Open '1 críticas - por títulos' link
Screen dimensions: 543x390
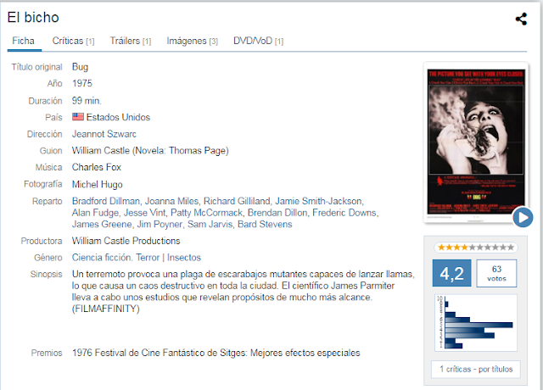[x=476, y=370]
